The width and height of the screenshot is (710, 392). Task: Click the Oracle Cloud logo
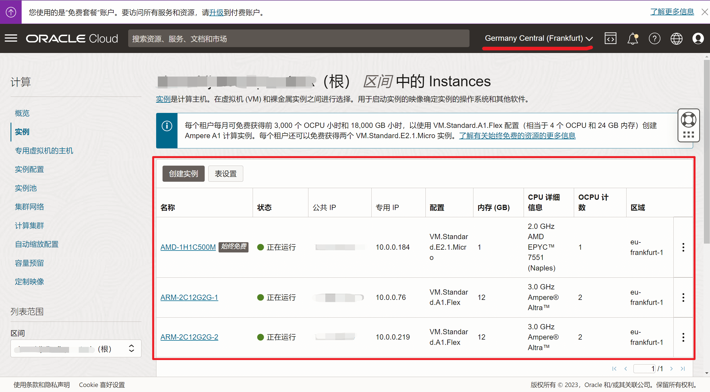[72, 39]
